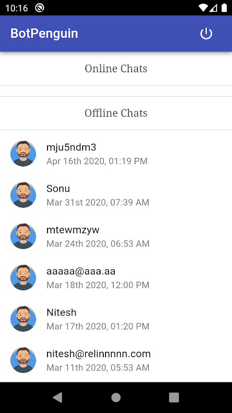The width and height of the screenshot is (232, 413).
Task: Tap avatar beside aaaaa@aaa.aa
Action: pos(23,278)
